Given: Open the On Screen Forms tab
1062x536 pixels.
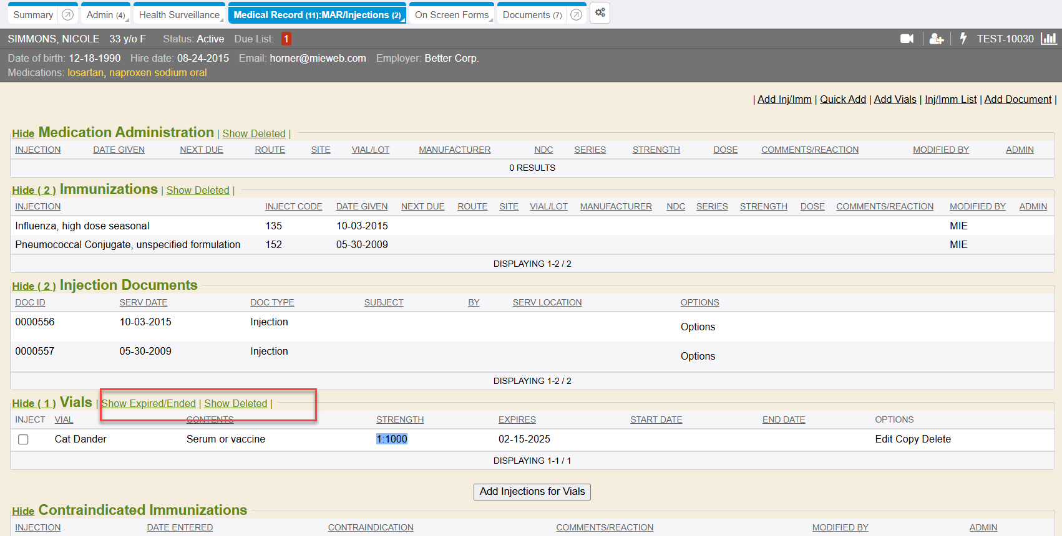Looking at the screenshot, I should 451,14.
